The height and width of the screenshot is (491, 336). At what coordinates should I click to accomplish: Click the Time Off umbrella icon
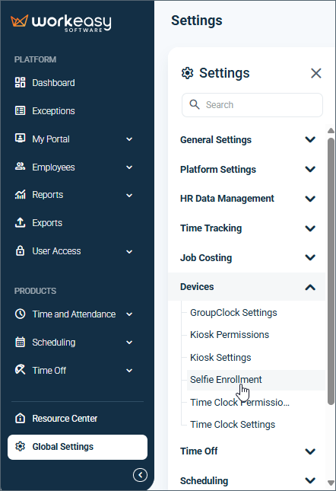(x=21, y=370)
